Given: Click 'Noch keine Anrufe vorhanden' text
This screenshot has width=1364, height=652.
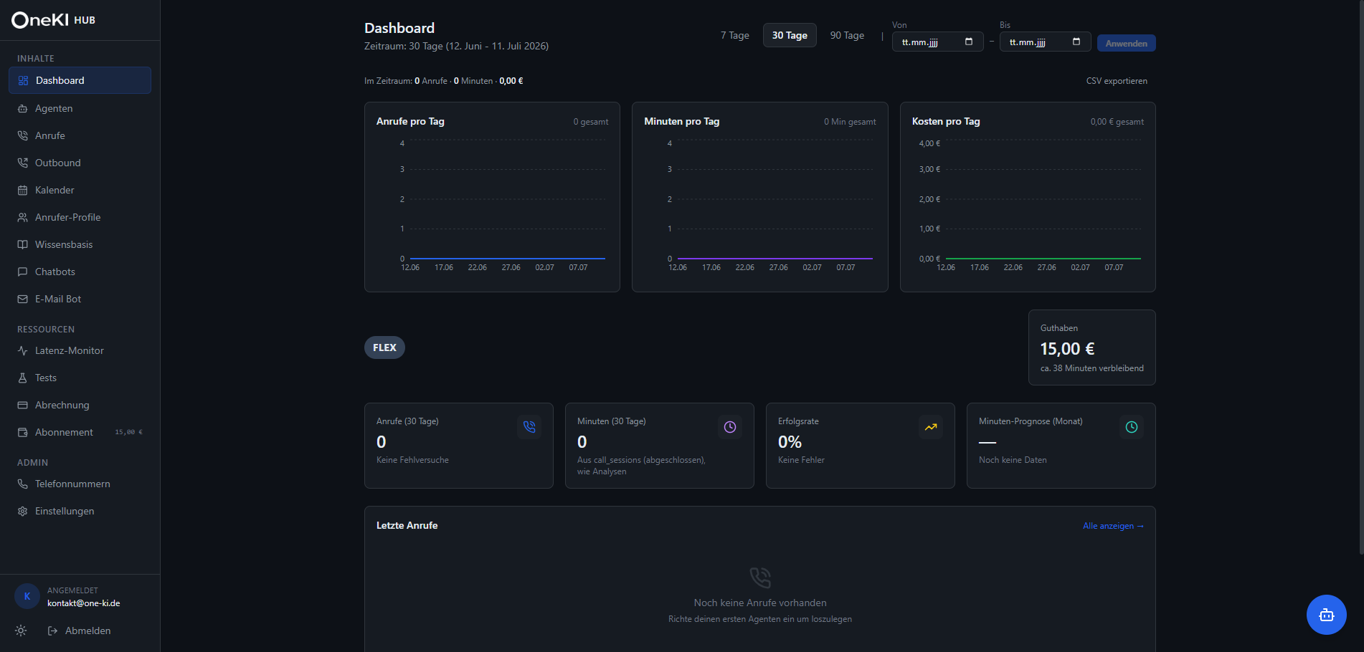Looking at the screenshot, I should (760, 603).
